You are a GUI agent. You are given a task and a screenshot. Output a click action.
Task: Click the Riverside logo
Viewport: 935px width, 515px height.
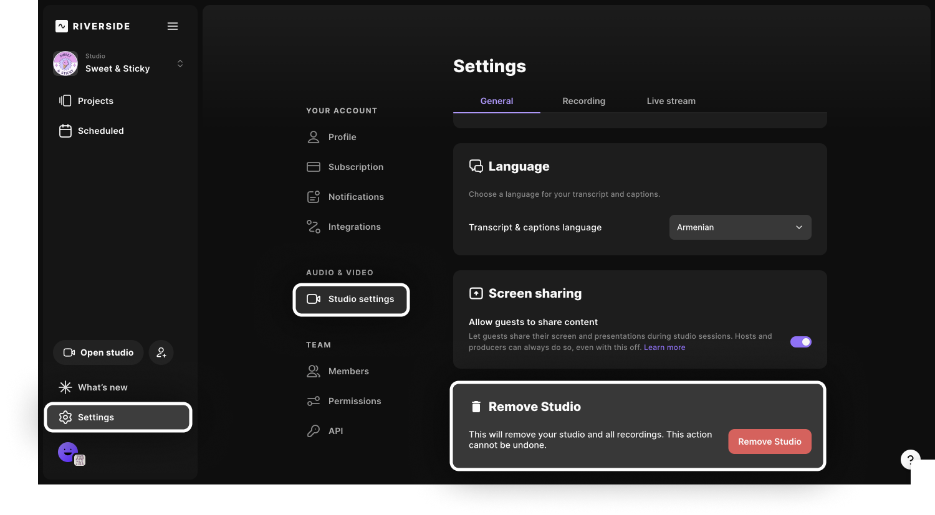click(x=93, y=26)
